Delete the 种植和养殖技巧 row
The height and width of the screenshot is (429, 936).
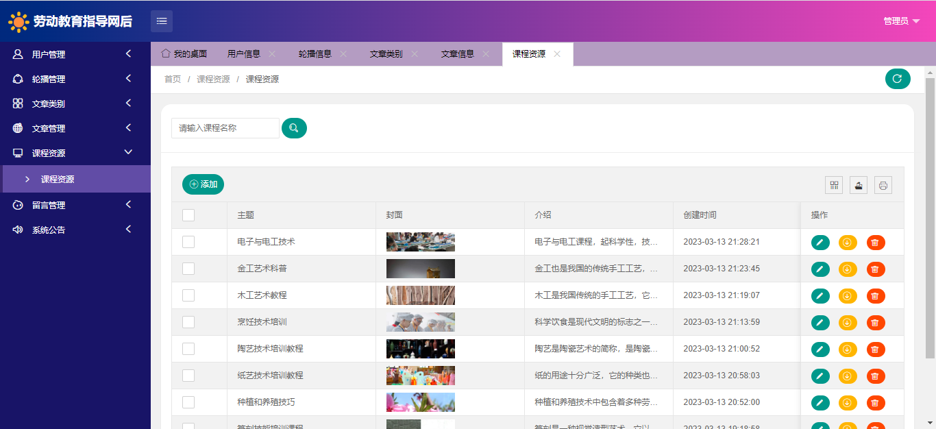pyautogui.click(x=876, y=403)
